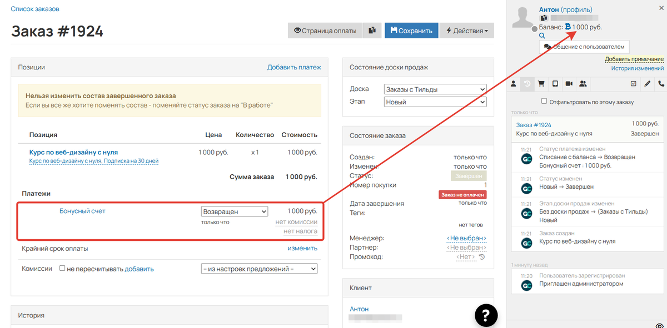Viewport: 667px width, 328px height.
Task: Go back to 'Список заказов'
Action: 35,9
